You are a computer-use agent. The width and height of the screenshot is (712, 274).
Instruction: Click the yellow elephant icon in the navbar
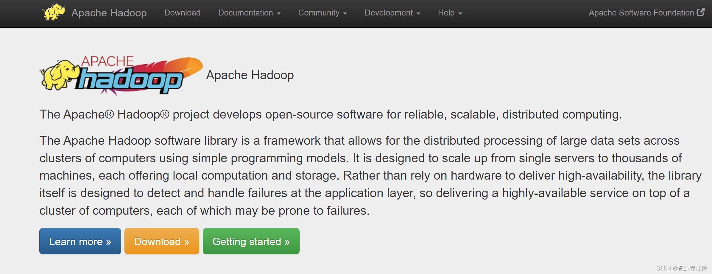click(54, 12)
